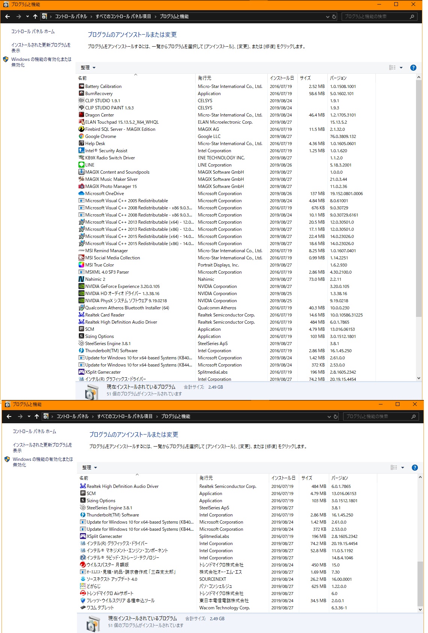Open address history dropdown in the lower window
The height and width of the screenshot is (633, 428).
(329, 416)
